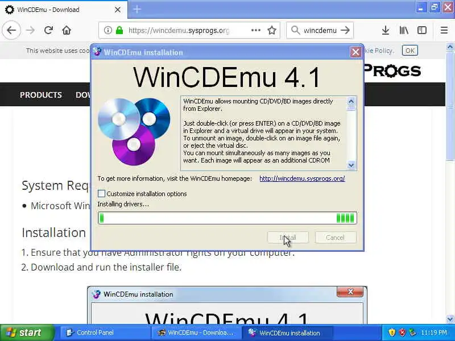
Task: Open the Windows start menu
Action: [27, 332]
